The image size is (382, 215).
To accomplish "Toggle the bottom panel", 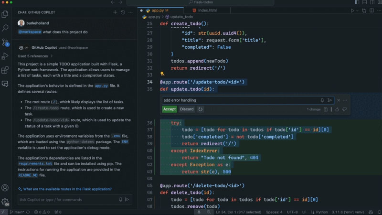I will (365, 2).
